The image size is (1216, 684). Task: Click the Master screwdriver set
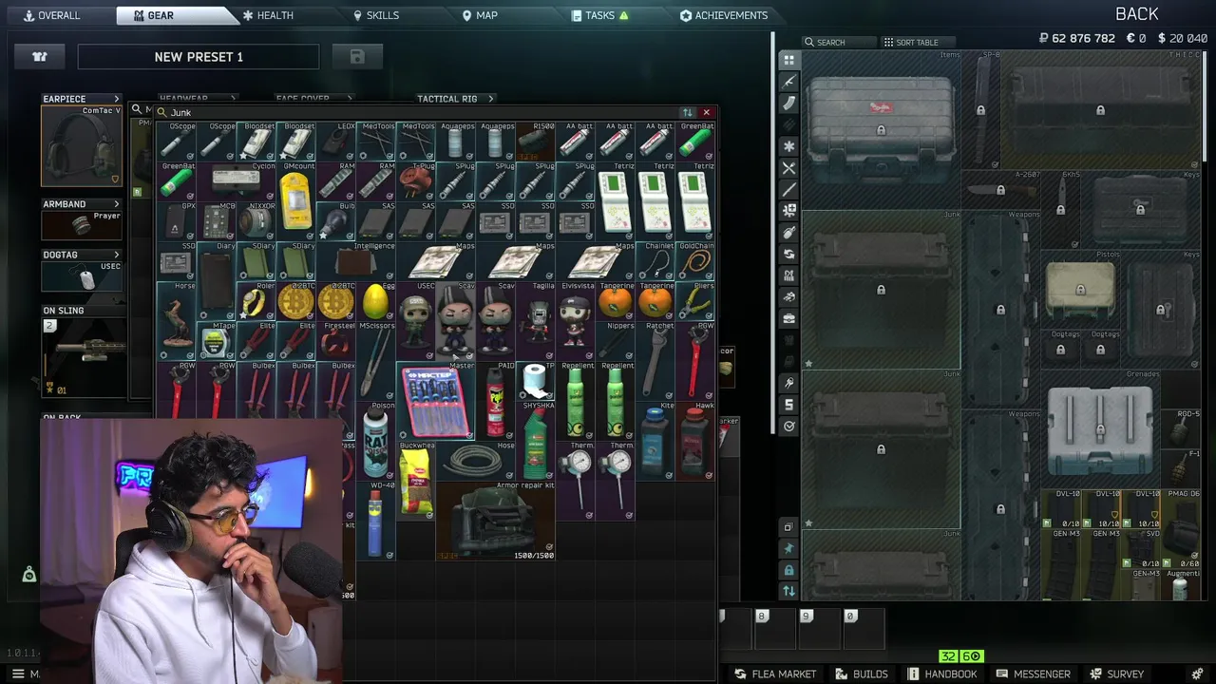pos(435,401)
